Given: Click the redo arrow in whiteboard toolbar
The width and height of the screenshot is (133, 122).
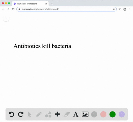Looking at the screenshot, I should 21,114.
